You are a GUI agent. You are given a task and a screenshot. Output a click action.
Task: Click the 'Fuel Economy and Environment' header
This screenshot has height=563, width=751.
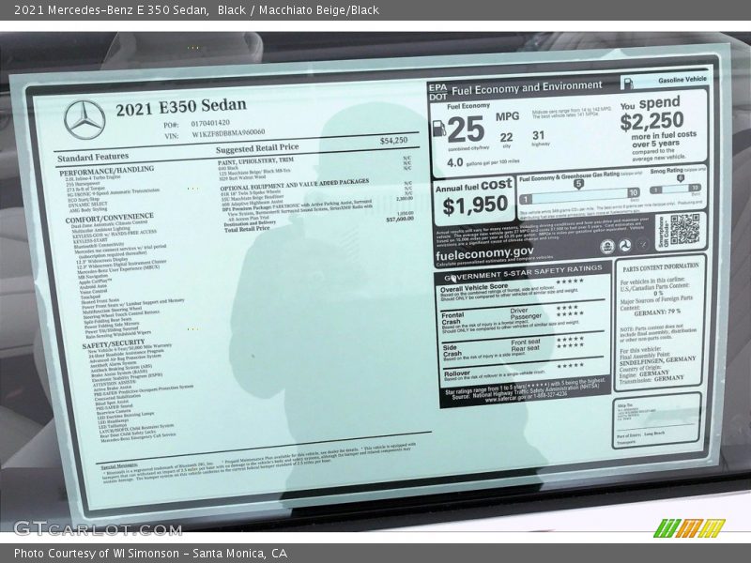point(527,88)
